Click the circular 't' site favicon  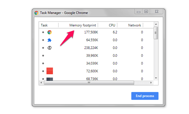49,48
